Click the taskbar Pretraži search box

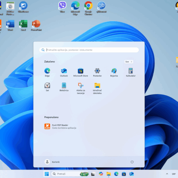(70, 174)
